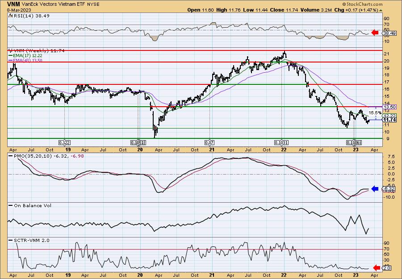The height and width of the screenshot is (279, 402).
Task: Click the NYSE exchange label
Action: coord(93,4)
